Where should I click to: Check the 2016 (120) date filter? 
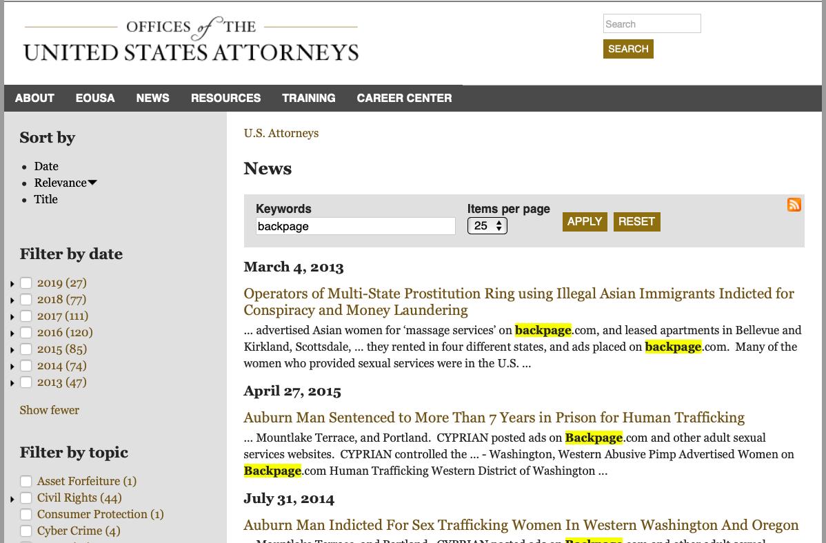tap(26, 332)
